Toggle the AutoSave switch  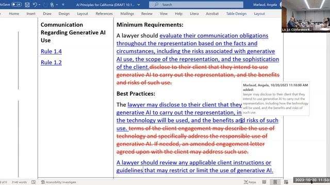pos(16,5)
